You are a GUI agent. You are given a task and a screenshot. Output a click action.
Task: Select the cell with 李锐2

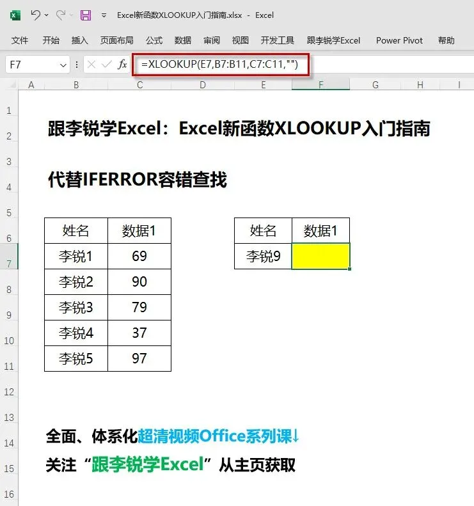point(76,281)
